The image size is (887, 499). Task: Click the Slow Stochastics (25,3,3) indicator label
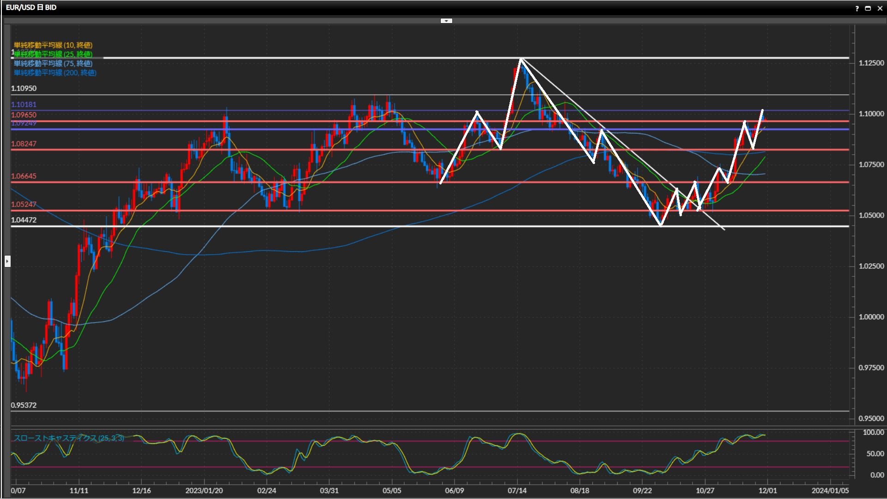pyautogui.click(x=69, y=438)
